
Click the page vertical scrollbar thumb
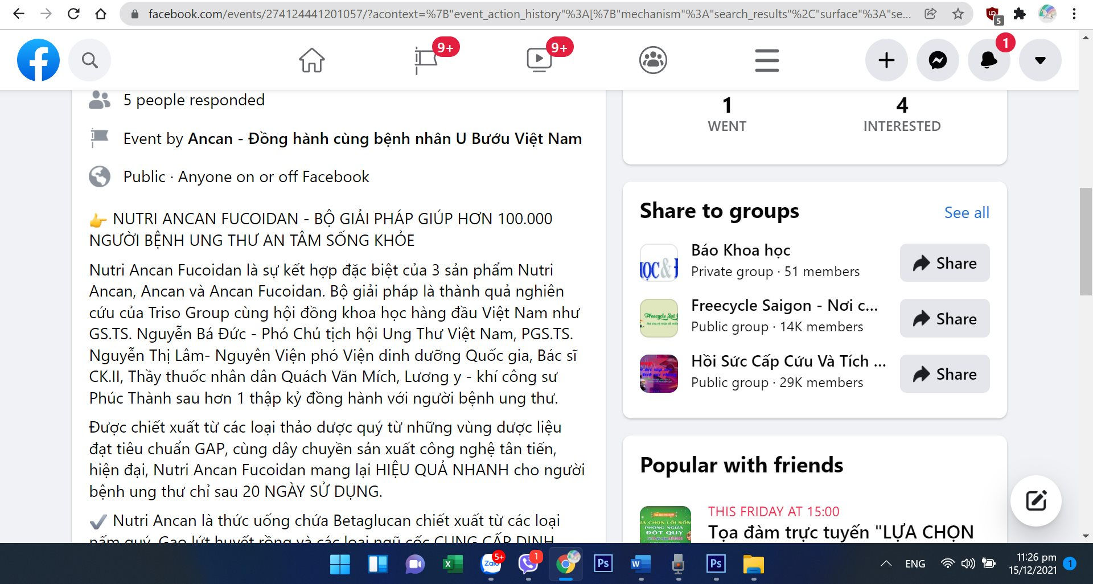coord(1086,241)
